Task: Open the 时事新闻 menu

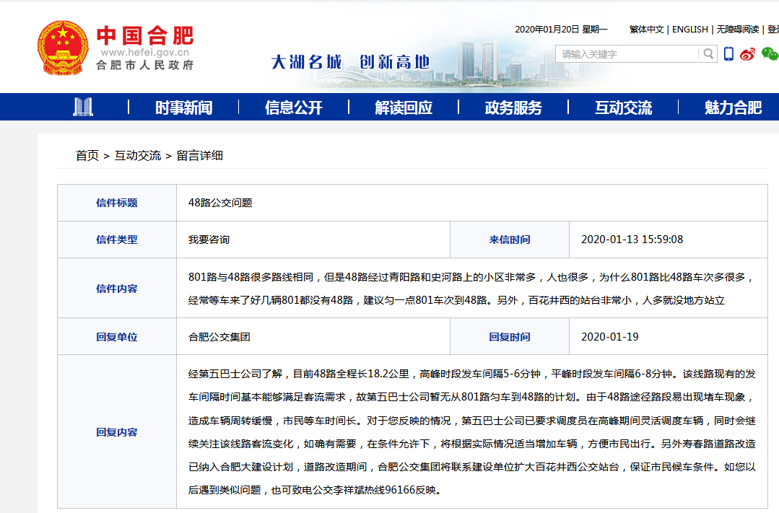Action: click(x=184, y=108)
